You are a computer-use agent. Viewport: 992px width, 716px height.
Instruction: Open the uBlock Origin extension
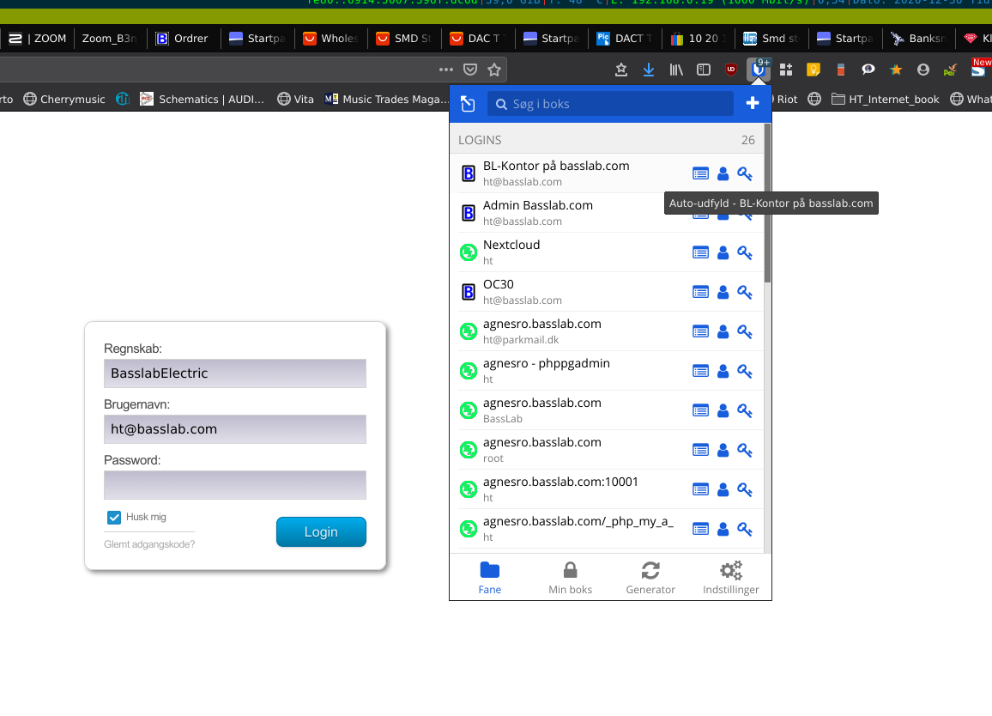[x=730, y=70]
